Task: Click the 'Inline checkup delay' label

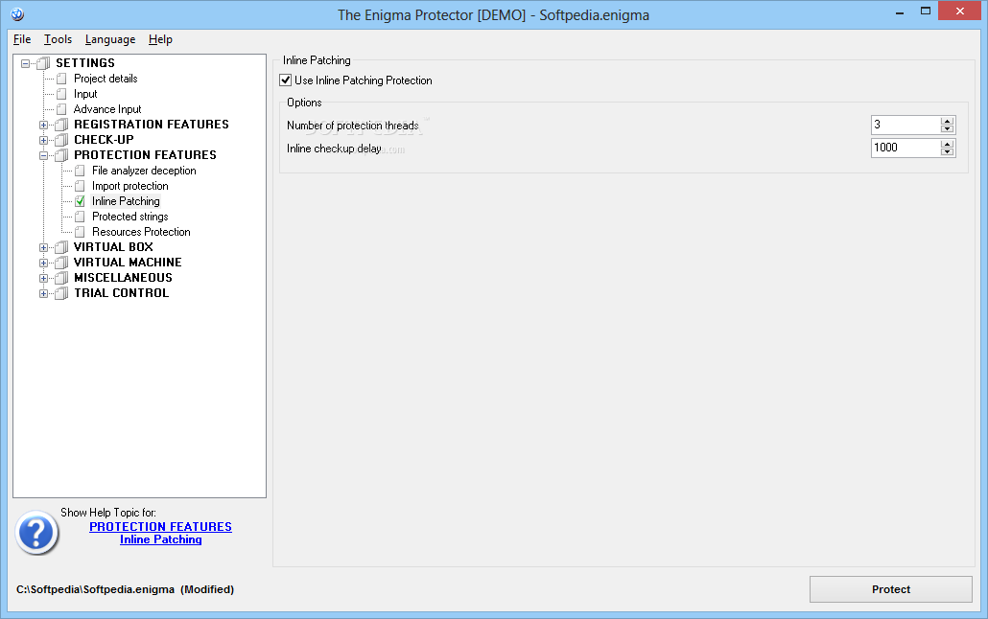Action: pos(334,149)
